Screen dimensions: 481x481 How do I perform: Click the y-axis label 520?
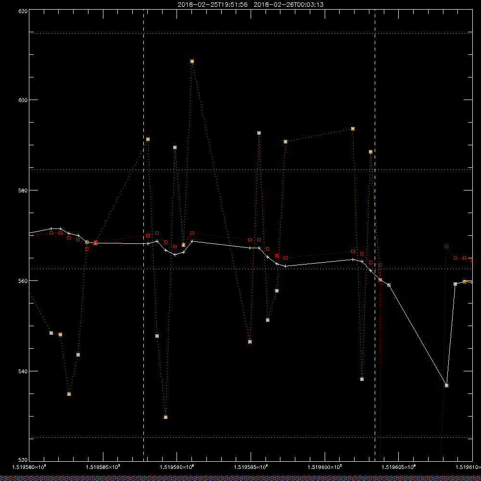click(x=23, y=460)
